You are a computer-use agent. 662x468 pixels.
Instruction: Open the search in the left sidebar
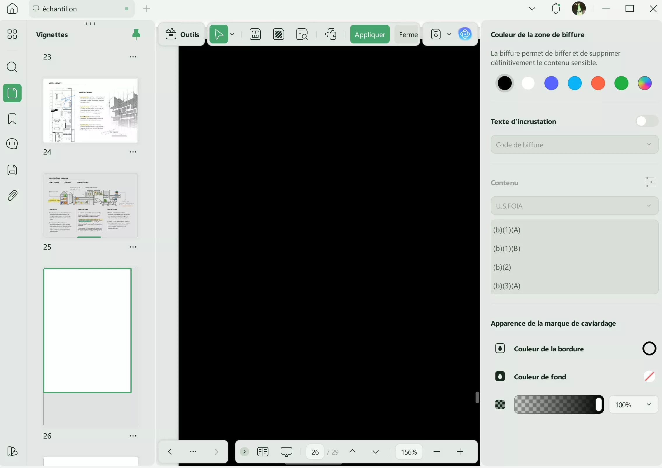point(12,67)
